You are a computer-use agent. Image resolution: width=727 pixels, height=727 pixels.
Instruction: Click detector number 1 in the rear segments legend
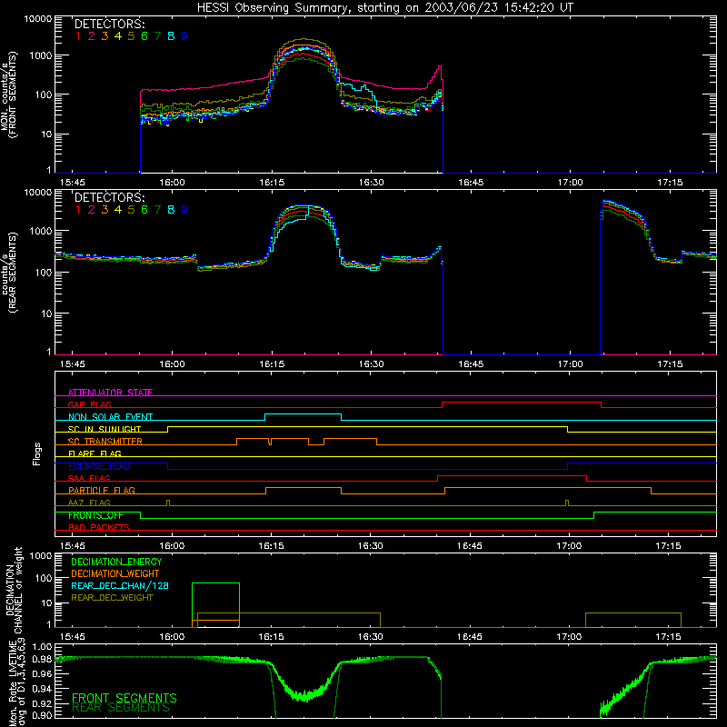click(78, 210)
